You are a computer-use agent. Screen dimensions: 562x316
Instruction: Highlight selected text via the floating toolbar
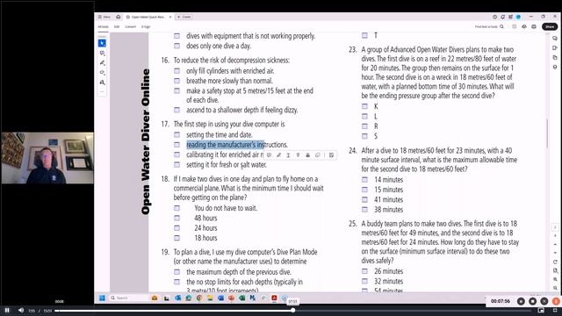coord(279,155)
